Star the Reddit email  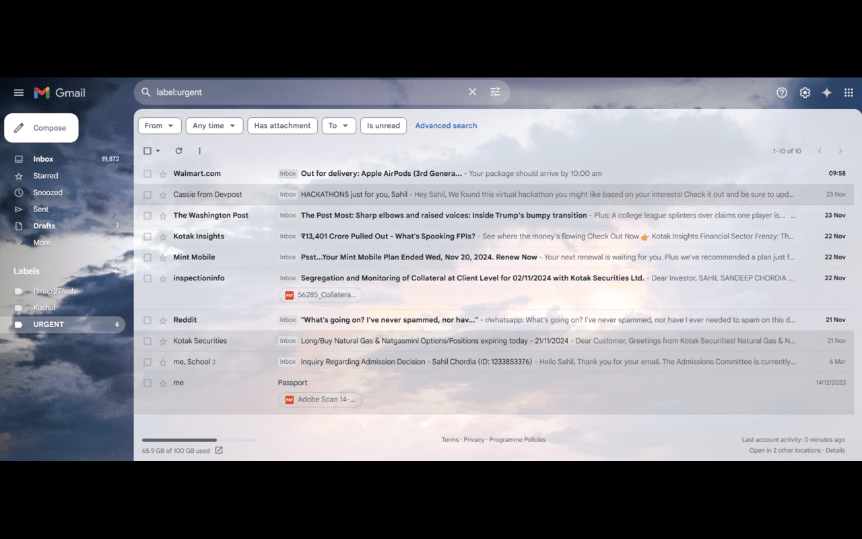pos(163,321)
